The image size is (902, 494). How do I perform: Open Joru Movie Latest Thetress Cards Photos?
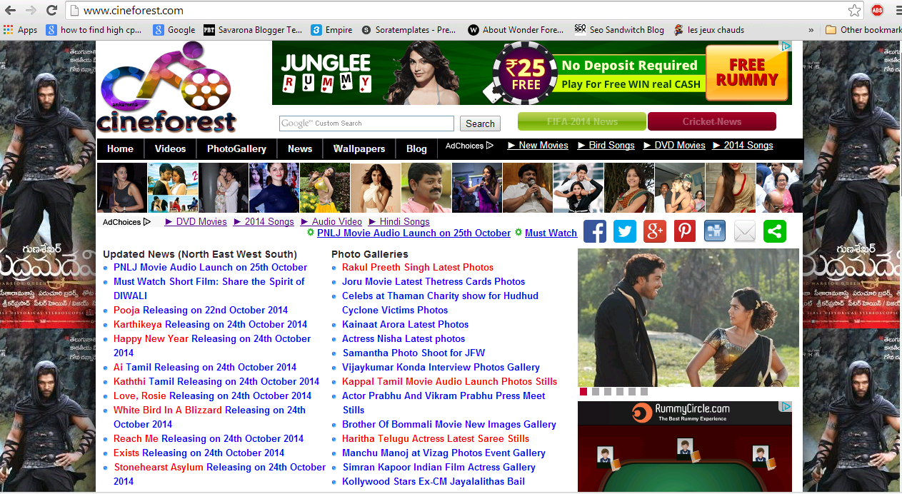coord(434,281)
